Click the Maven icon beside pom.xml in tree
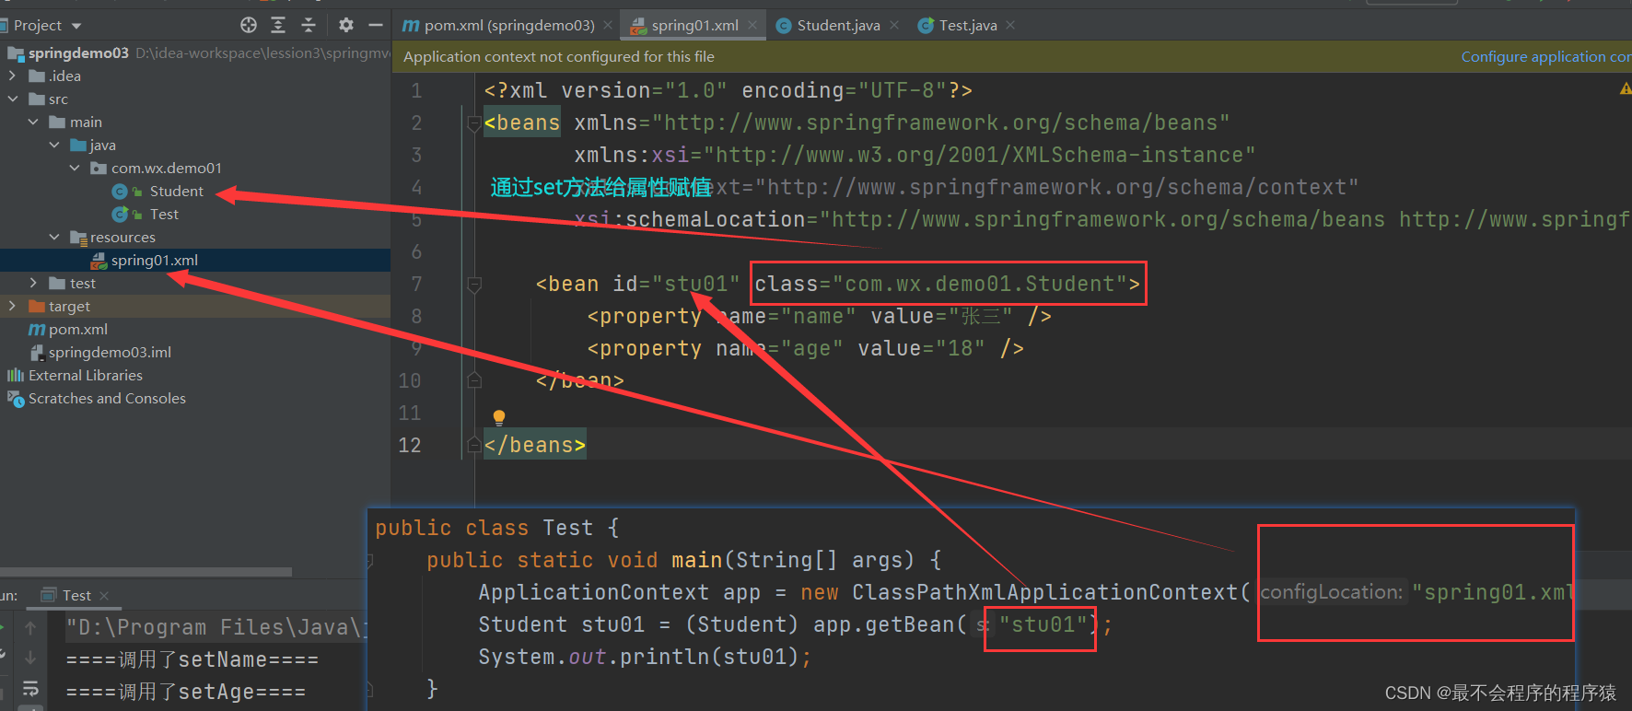 (37, 330)
